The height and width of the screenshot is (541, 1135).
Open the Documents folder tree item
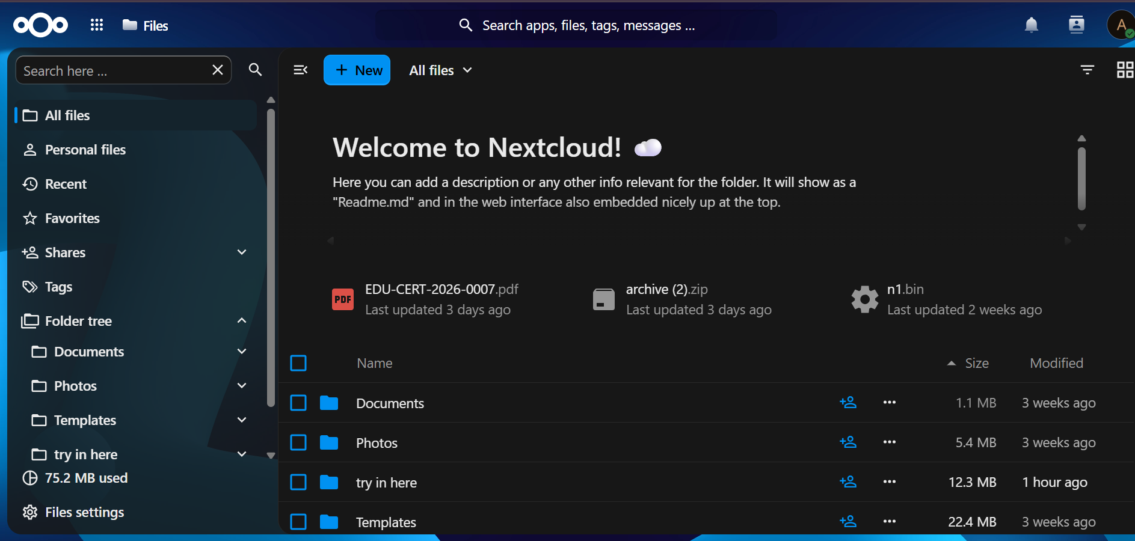pos(89,352)
